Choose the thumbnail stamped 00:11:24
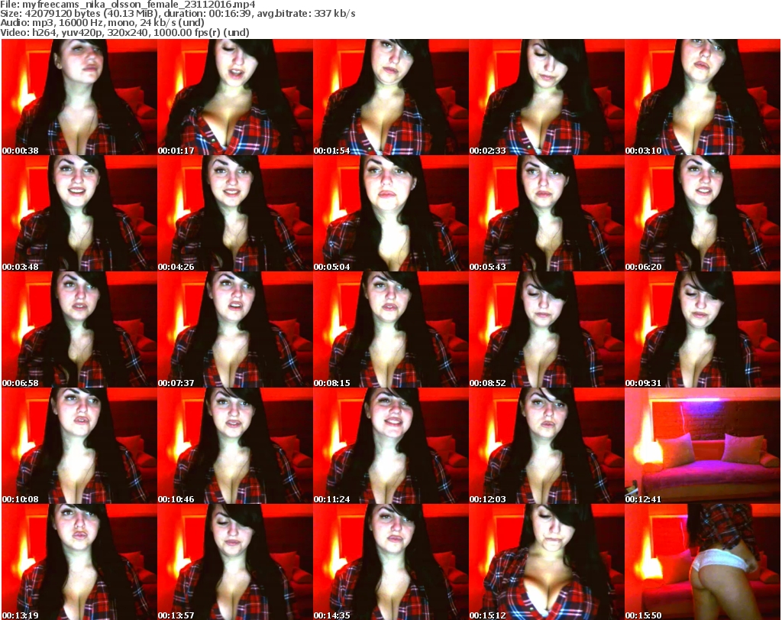The height and width of the screenshot is (620, 782). [x=390, y=446]
